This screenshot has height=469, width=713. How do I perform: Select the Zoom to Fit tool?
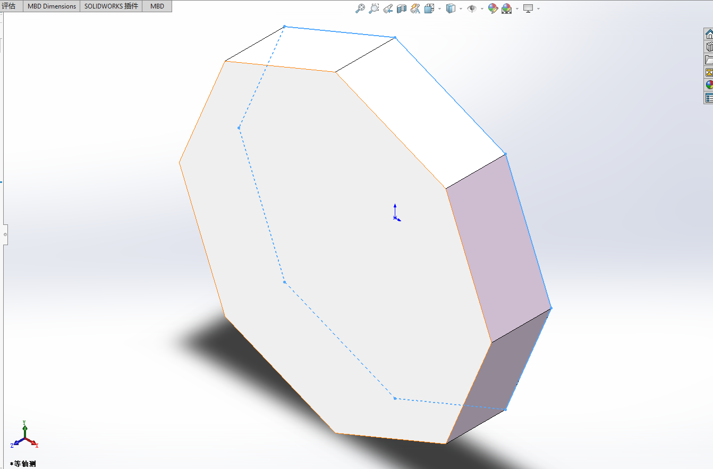tap(361, 9)
